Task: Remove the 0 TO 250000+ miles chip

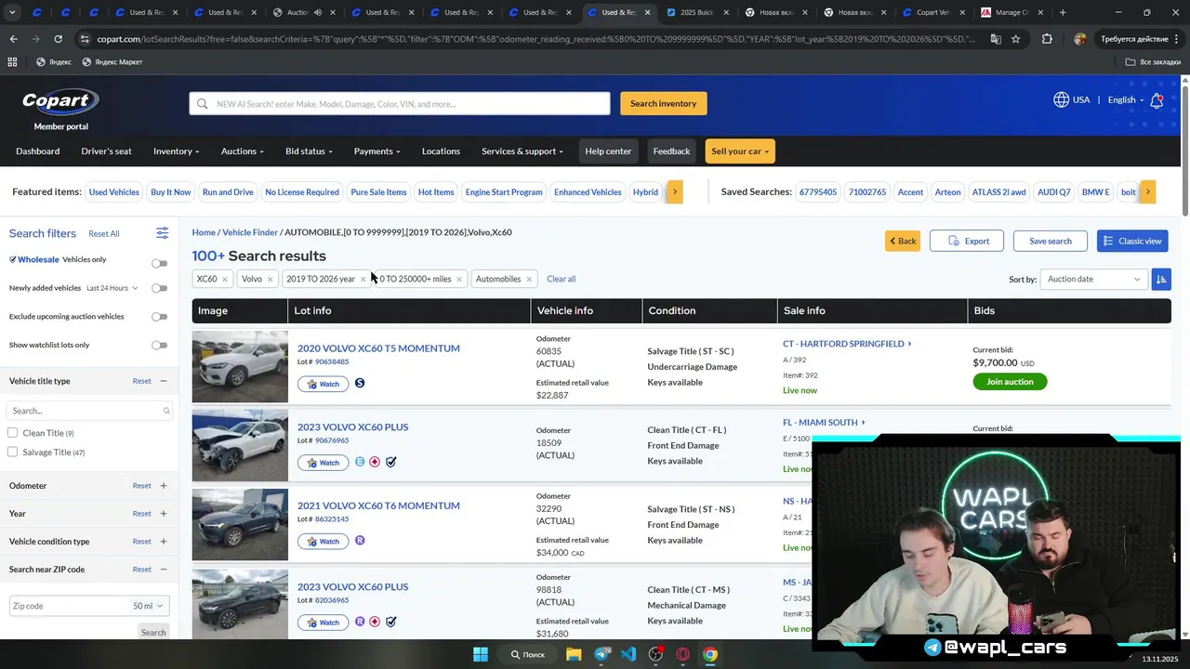Action: pos(459,280)
